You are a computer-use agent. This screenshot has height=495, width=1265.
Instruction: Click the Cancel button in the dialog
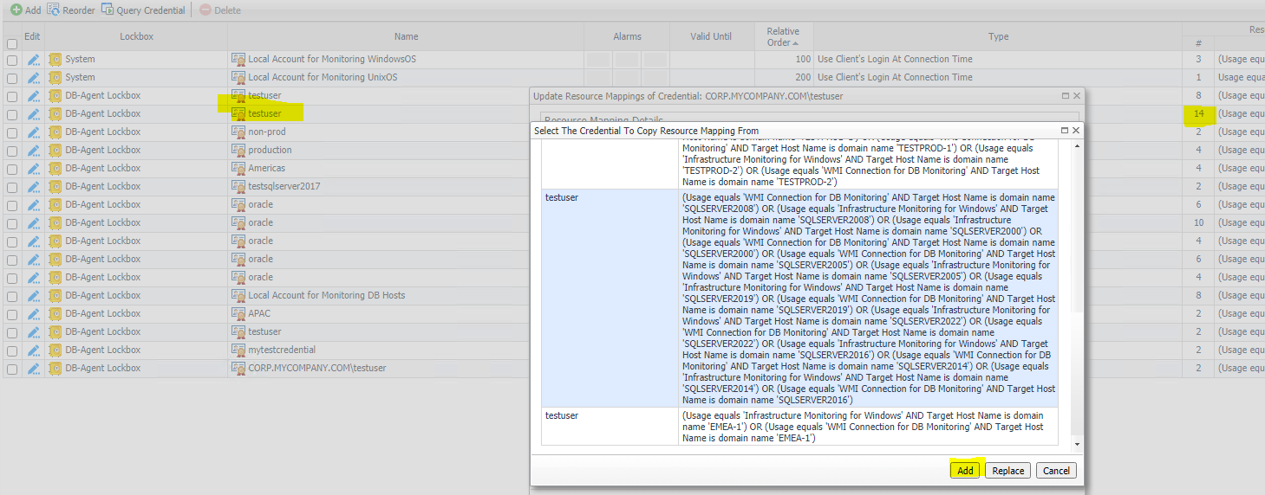pyautogui.click(x=1056, y=471)
